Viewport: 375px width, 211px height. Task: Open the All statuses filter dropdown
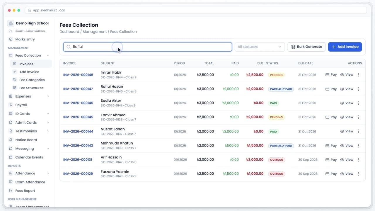tap(260, 47)
